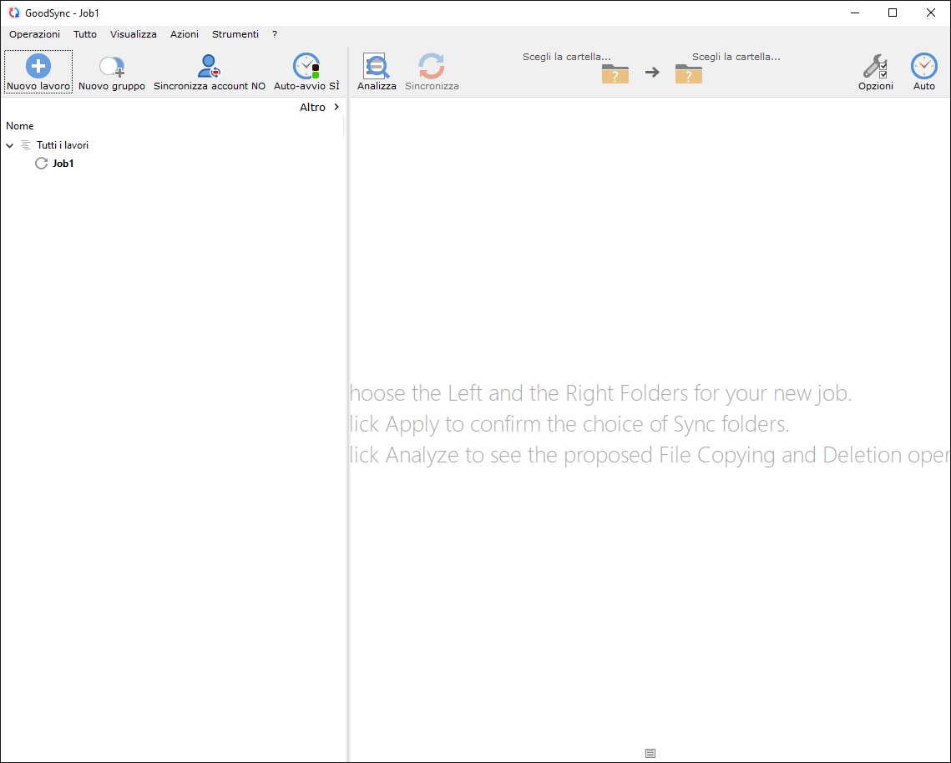This screenshot has width=951, height=763.
Task: Run Analizza on the job
Action: [377, 72]
